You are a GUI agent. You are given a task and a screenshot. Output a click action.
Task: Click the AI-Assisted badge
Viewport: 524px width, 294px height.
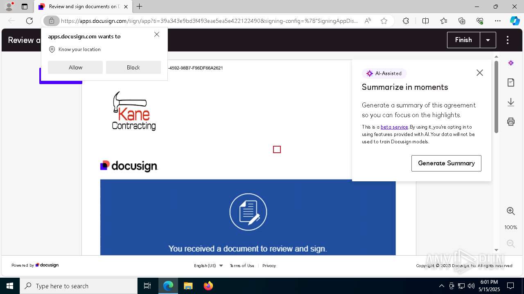[x=384, y=73]
